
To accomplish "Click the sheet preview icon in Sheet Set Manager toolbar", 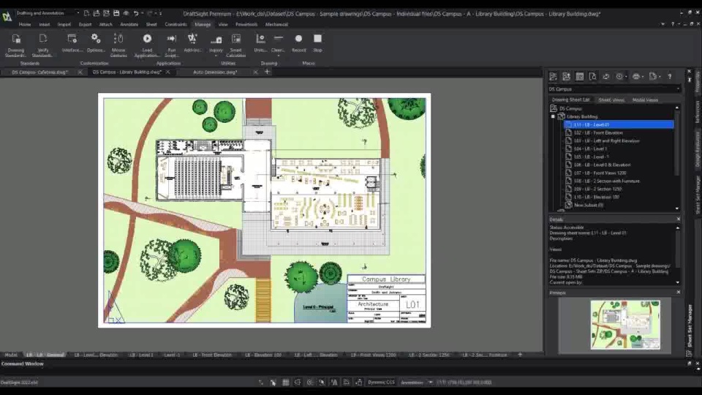I will point(593,77).
